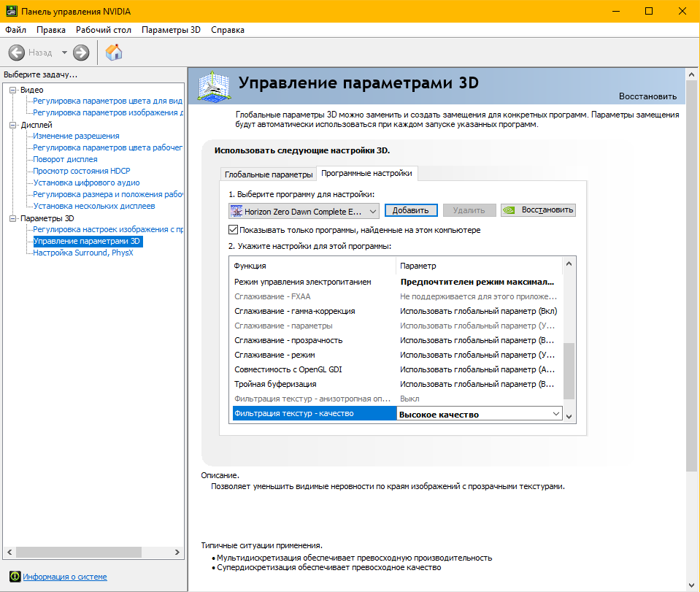
Task: Open Регулировка параметров цвета рабочего стола
Action: pos(107,147)
